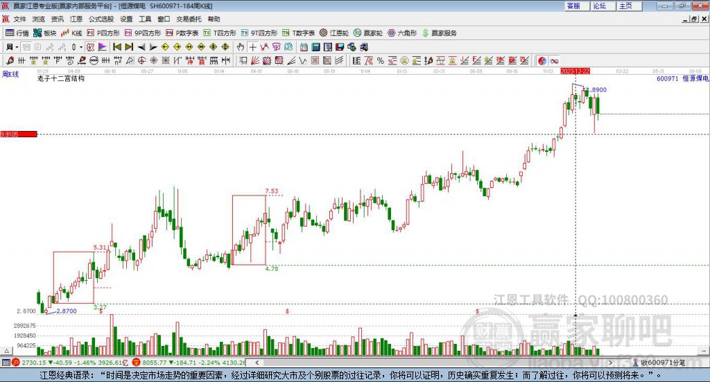Select the Gann fan lines tool

tap(255, 60)
